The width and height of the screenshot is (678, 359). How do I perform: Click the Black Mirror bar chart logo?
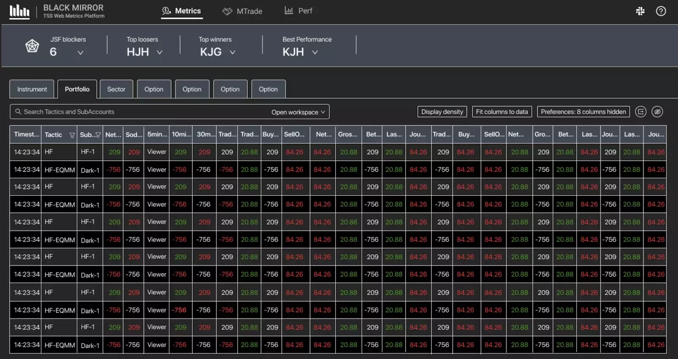[x=19, y=11]
